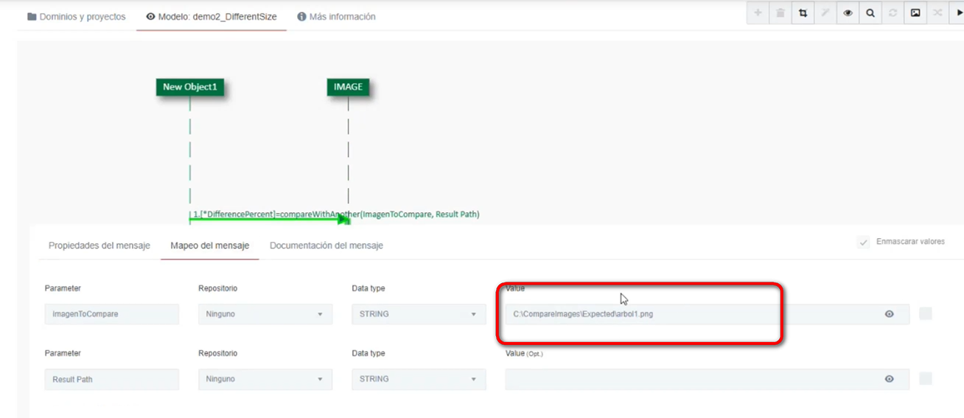Open Repositorio dropdown for ImagenToCompare

point(265,314)
